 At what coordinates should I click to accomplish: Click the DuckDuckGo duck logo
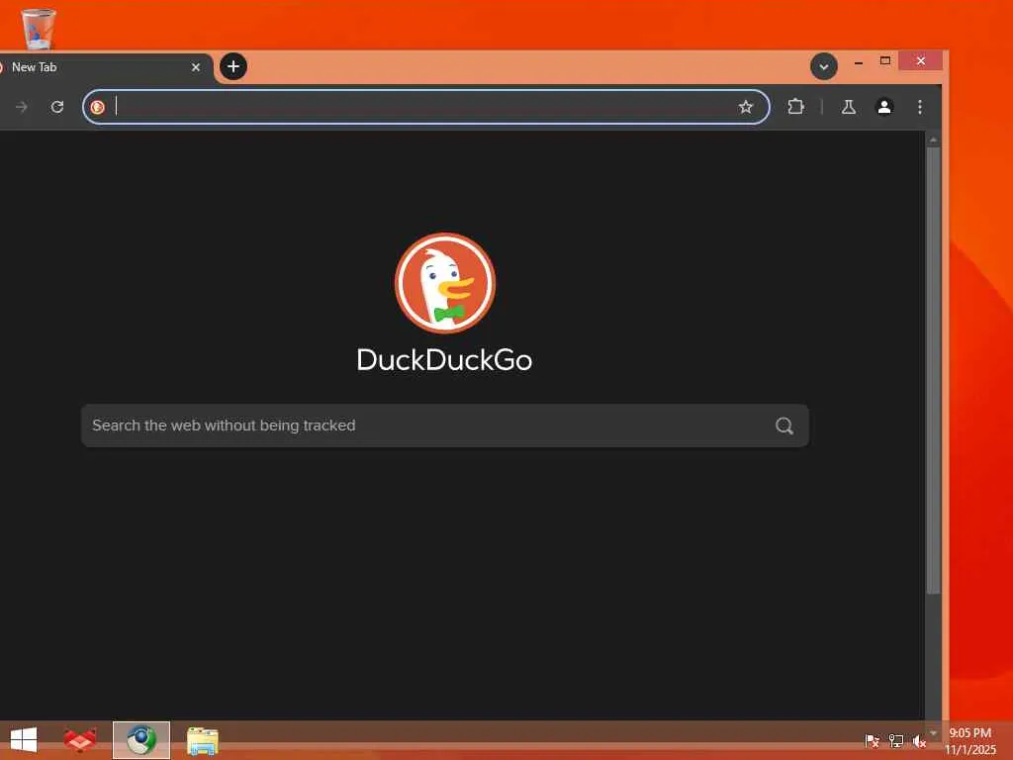[445, 283]
